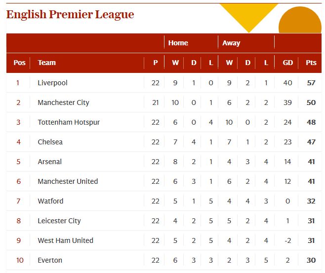Click the Pts column header
The image size is (325, 273).
tap(311, 63)
